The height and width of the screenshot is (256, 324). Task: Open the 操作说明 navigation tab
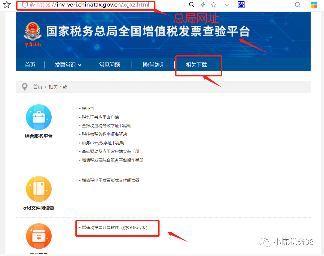point(153,65)
